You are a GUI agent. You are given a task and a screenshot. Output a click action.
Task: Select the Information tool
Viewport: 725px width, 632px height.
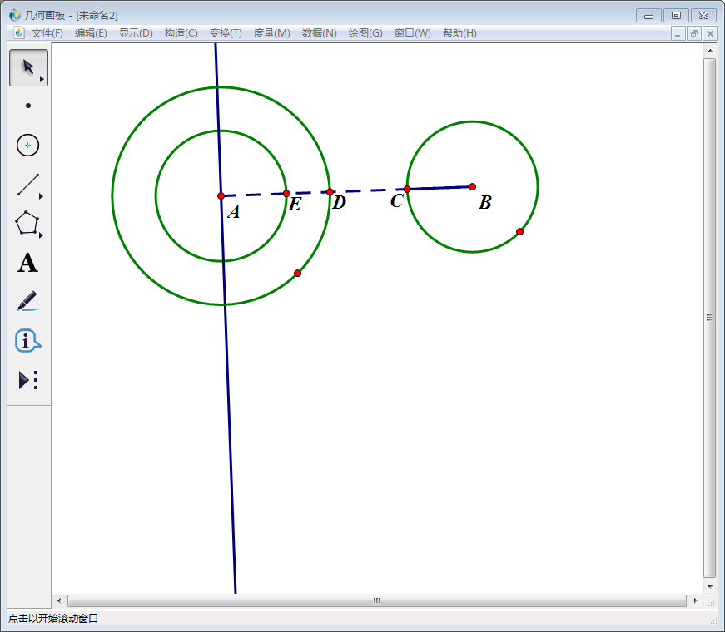coord(28,341)
